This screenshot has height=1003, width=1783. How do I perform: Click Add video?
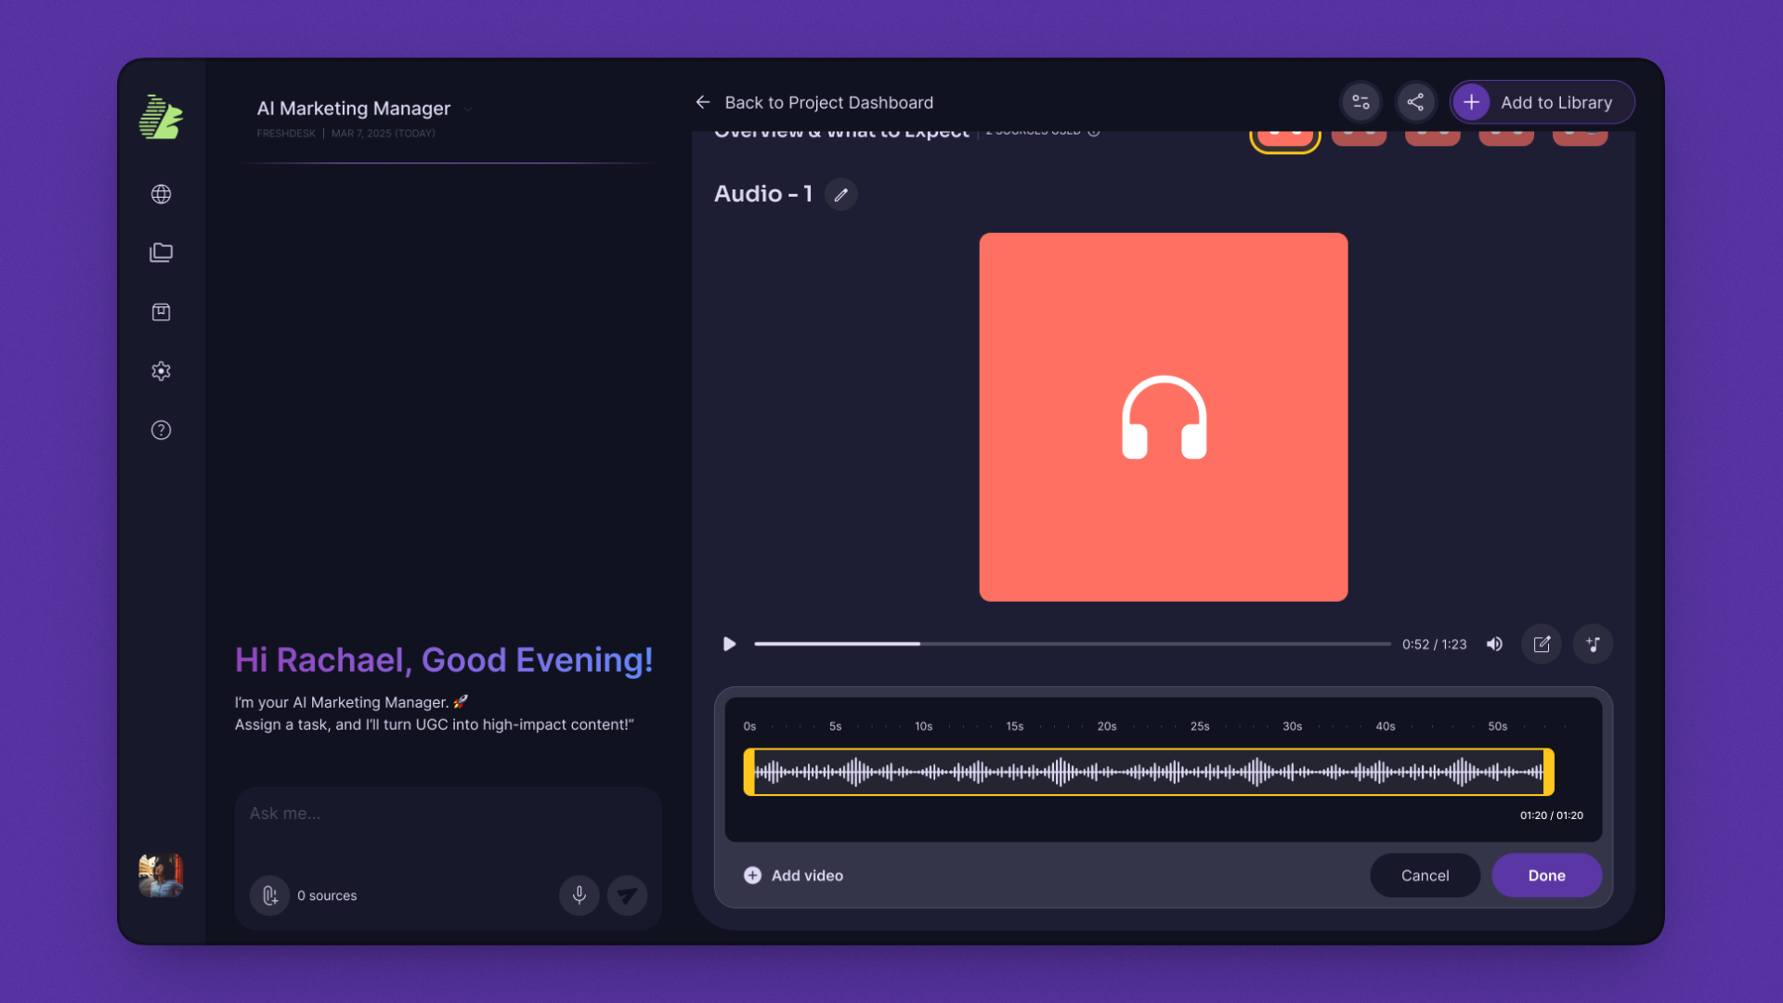(793, 875)
